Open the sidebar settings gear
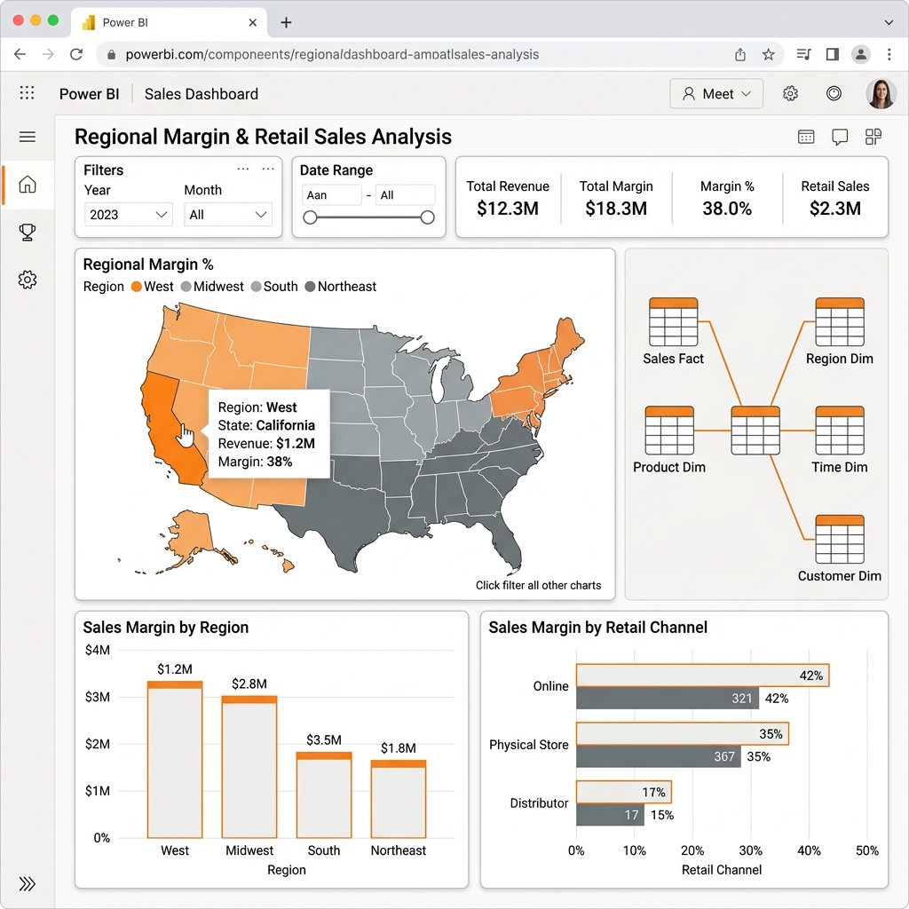Image resolution: width=909 pixels, height=909 pixels. pos(28,280)
